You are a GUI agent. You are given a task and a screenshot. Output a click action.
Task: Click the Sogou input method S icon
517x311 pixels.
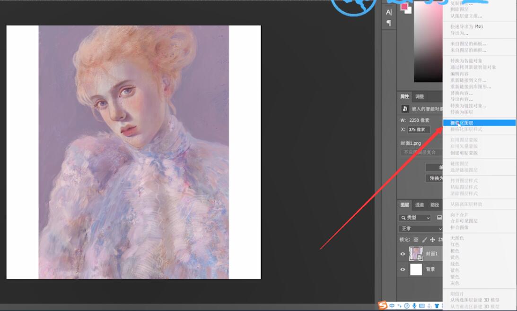[x=383, y=305]
